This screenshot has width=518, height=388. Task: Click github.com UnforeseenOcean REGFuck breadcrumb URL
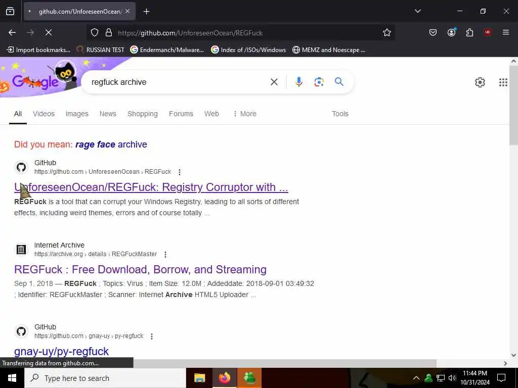point(103,172)
